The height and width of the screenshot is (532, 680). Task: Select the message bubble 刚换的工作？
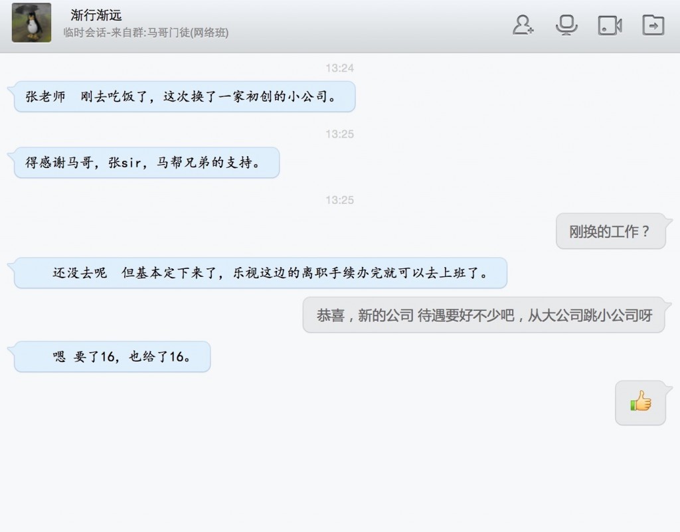[x=611, y=231]
